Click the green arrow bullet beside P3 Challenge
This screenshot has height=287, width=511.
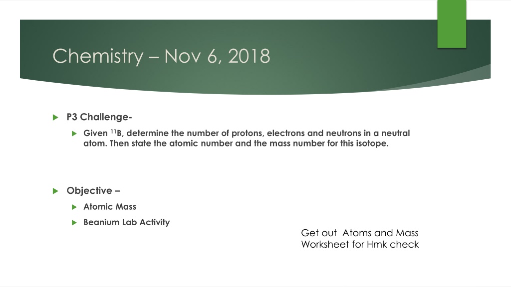55,118
